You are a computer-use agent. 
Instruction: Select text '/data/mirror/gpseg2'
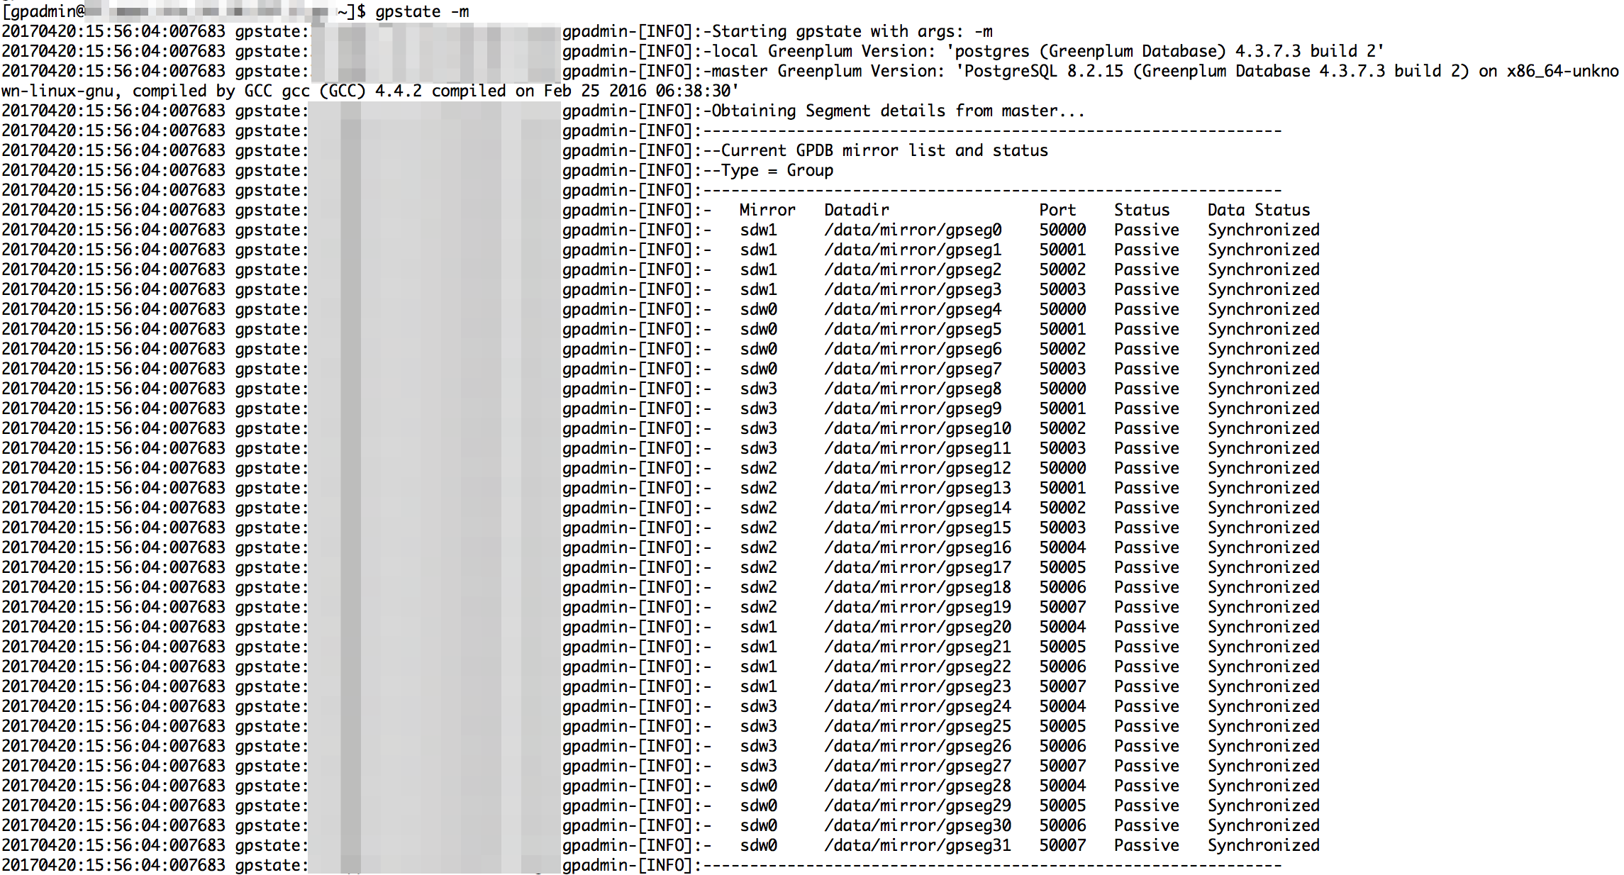click(913, 269)
